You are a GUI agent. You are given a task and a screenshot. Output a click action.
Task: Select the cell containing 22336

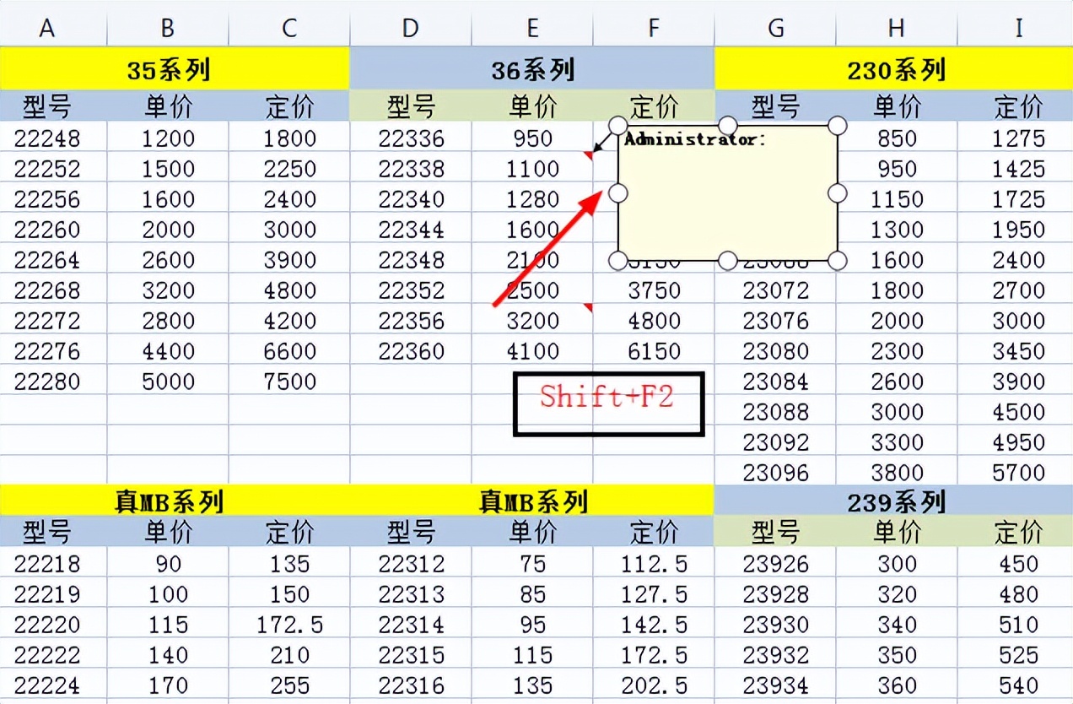411,138
